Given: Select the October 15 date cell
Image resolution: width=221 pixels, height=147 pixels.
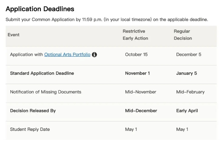Looking at the screenshot, I should (x=136, y=54).
